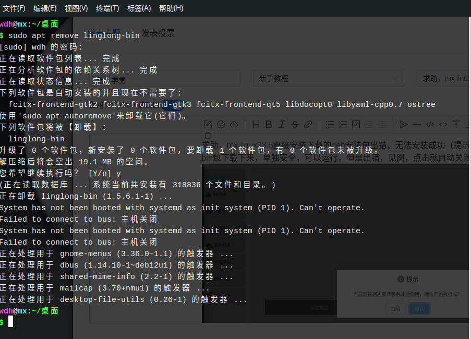Click the '19.1 MB' freed space value

click(x=95, y=162)
